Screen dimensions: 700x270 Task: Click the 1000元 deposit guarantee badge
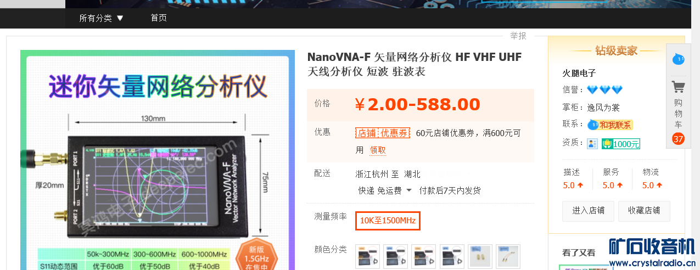click(621, 144)
